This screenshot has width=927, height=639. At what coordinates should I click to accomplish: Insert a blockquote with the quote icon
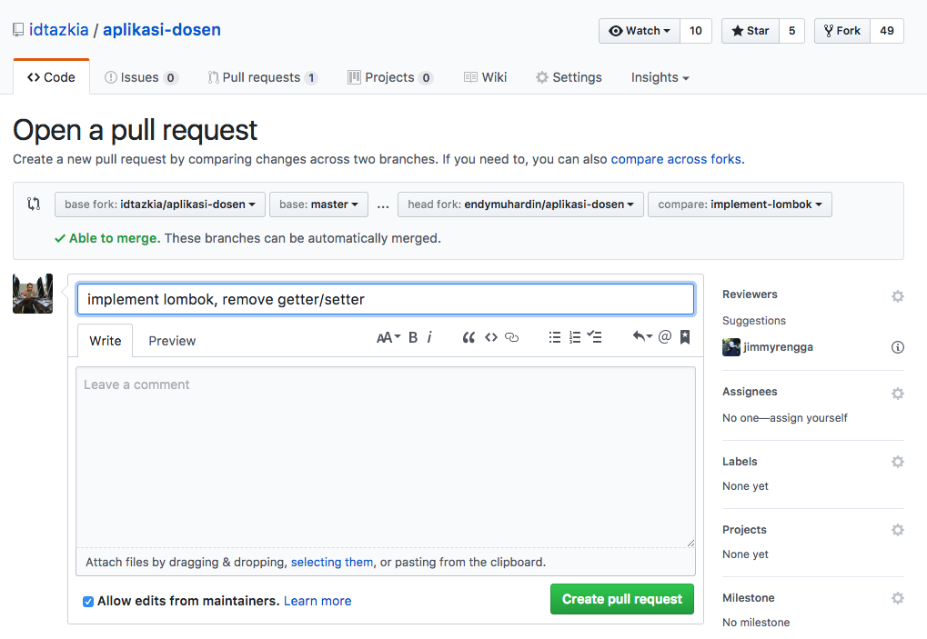469,337
